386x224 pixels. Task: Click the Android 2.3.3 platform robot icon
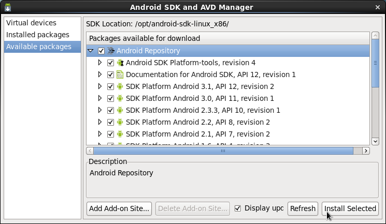pyautogui.click(x=120, y=110)
